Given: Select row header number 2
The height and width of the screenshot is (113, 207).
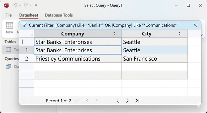Looking at the screenshot, I should [26, 59].
